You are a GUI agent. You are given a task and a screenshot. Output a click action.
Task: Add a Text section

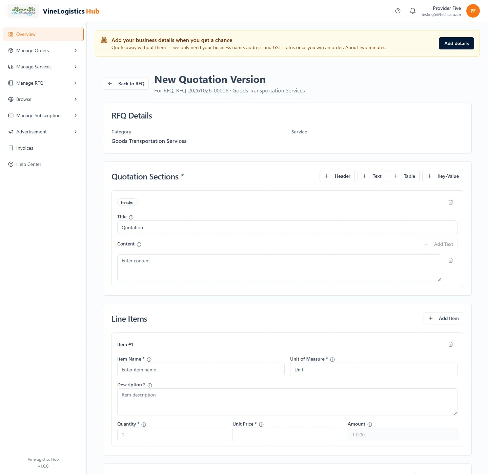[x=372, y=176]
